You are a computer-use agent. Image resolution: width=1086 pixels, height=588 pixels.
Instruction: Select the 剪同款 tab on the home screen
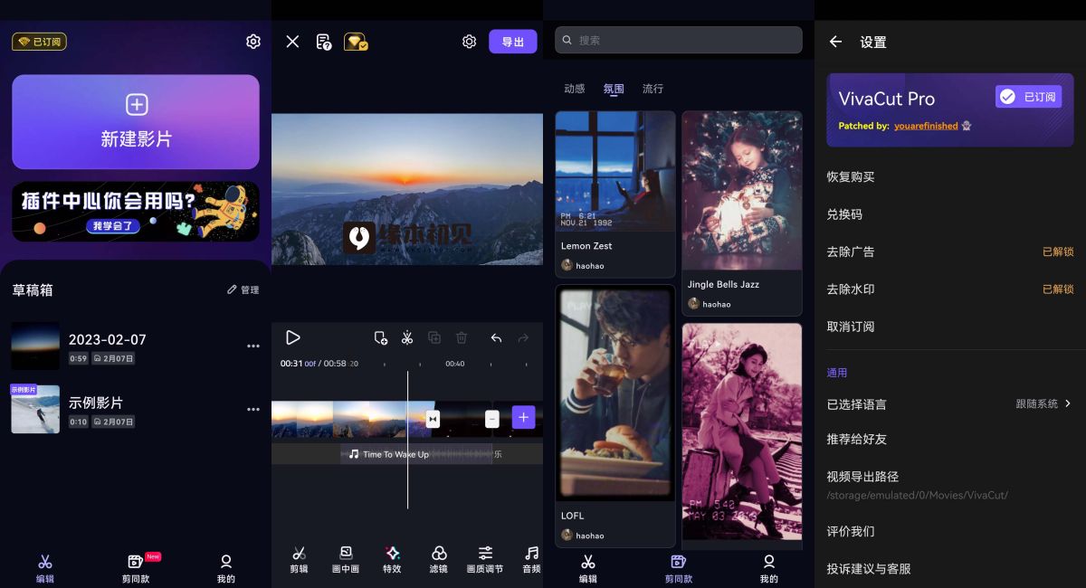(136, 569)
